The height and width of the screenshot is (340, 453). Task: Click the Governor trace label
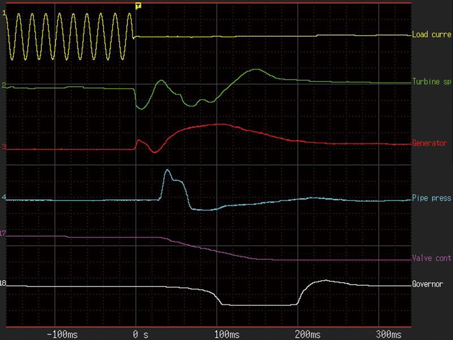pos(428,284)
